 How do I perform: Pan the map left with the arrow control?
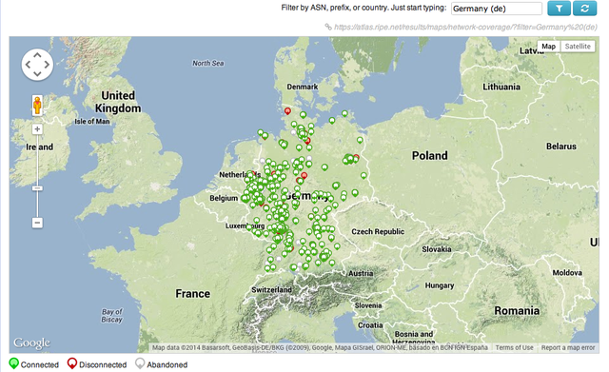pos(28,65)
